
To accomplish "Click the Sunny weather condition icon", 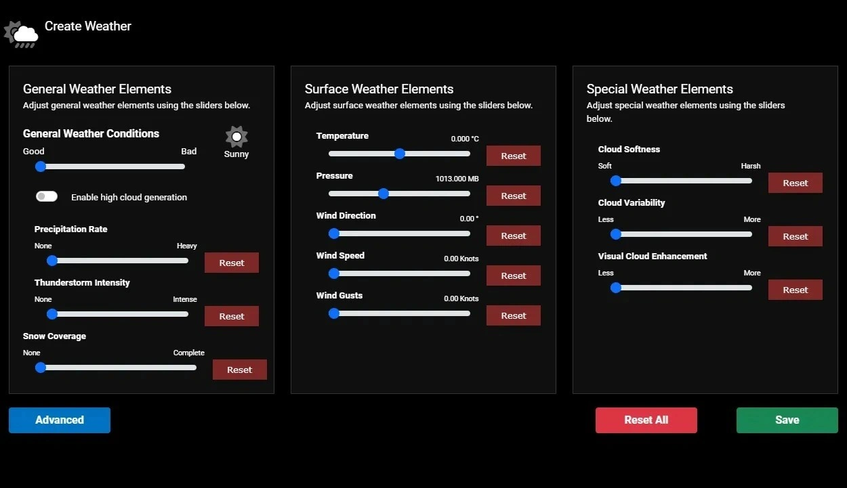I will tap(236, 137).
